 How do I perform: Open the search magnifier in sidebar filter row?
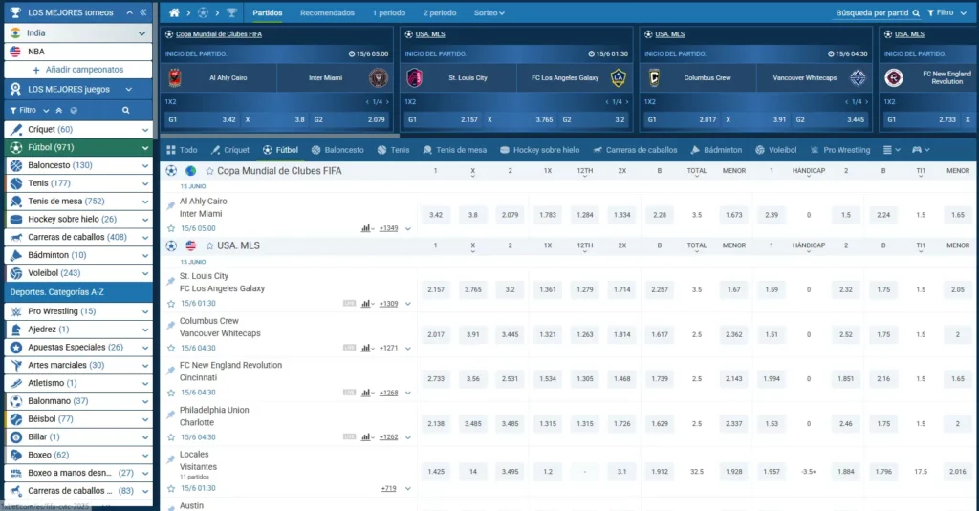pos(125,110)
